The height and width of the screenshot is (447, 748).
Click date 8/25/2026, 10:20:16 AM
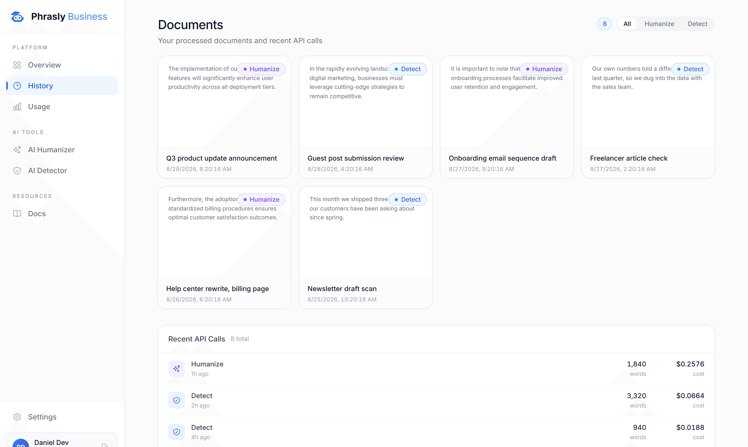point(342,299)
